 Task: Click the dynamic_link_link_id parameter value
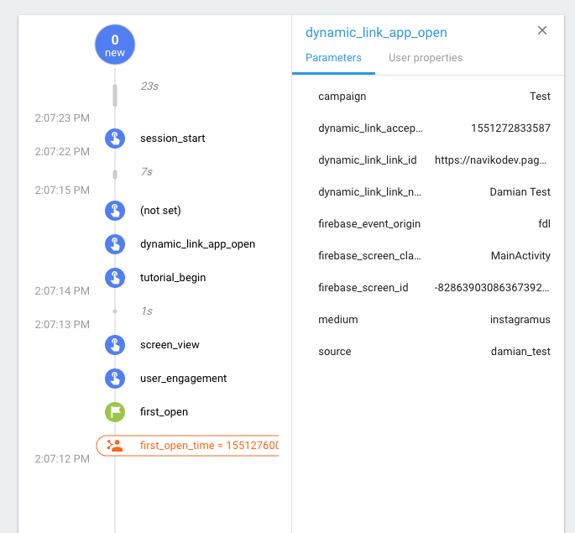tap(492, 160)
